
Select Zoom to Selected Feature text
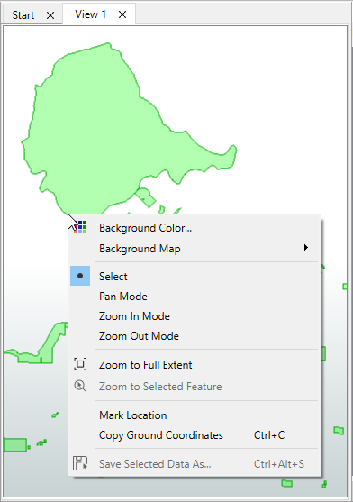(160, 387)
